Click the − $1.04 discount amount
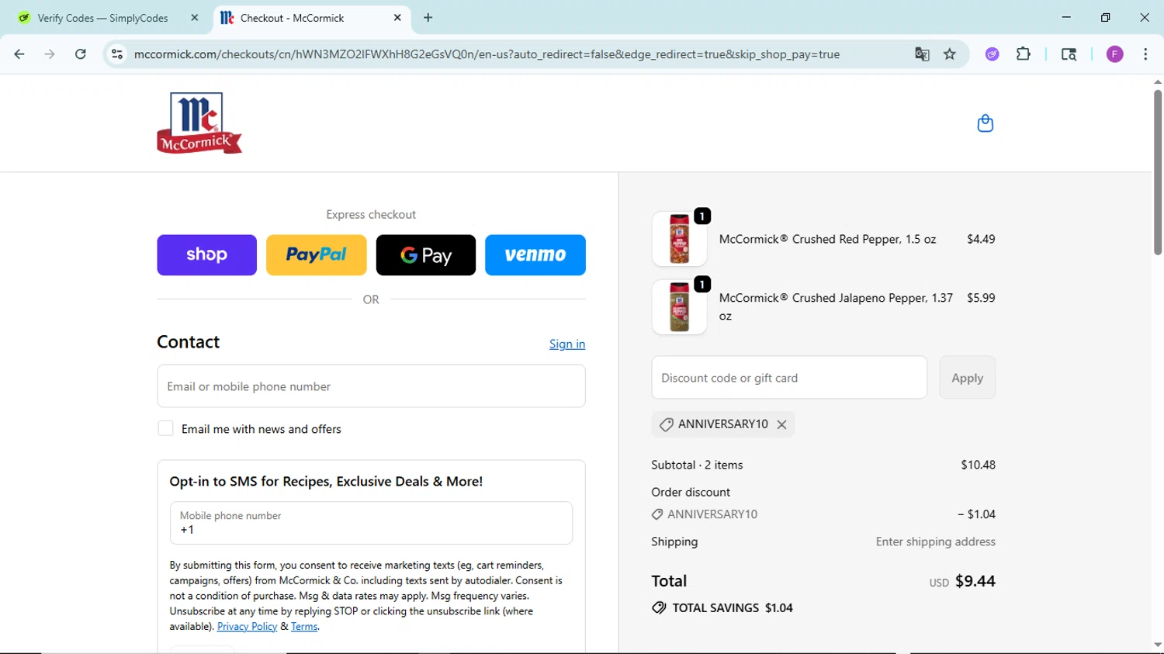 [976, 514]
